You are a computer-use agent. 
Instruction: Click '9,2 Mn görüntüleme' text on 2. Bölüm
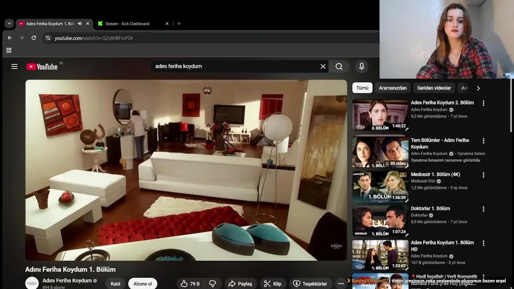point(428,116)
